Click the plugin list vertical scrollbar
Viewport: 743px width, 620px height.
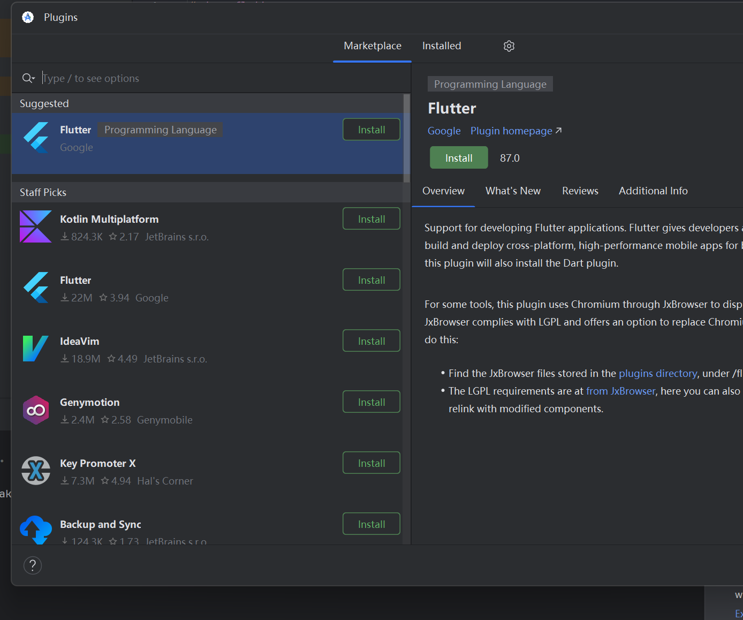[x=407, y=138]
